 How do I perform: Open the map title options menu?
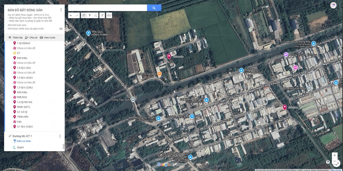61,10
